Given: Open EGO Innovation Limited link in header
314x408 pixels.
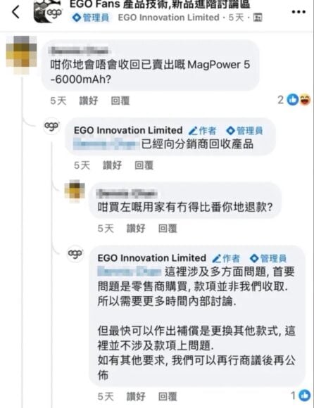Looking at the screenshot, I should tap(168, 18).
